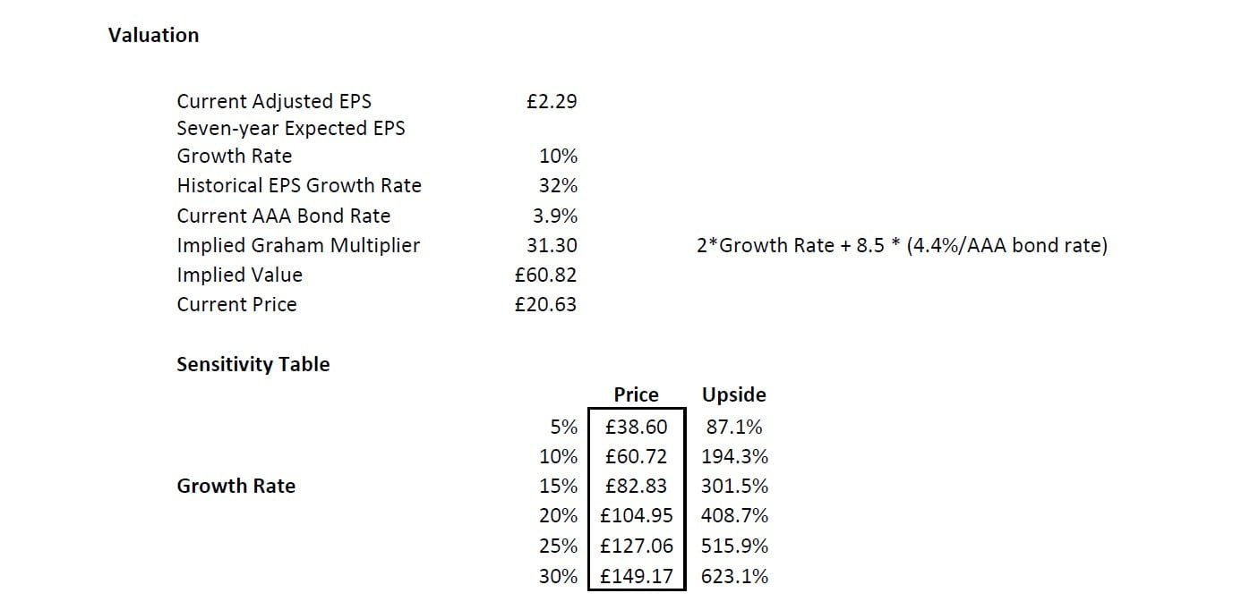
Task: Select the Implied Graham Multiplier value 31.30
Action: [552, 245]
